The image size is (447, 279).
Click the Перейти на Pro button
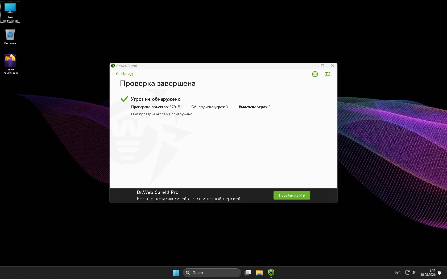[292, 195]
